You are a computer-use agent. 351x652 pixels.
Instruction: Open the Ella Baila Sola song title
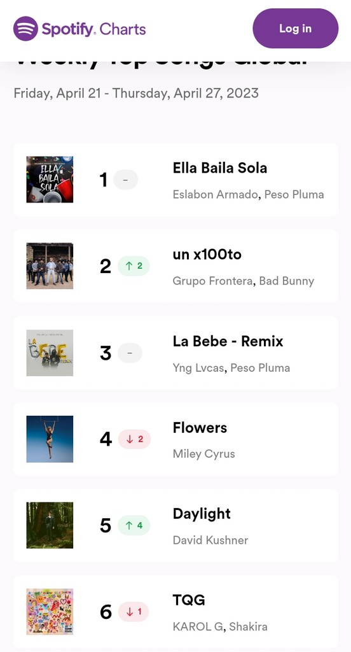(x=220, y=168)
